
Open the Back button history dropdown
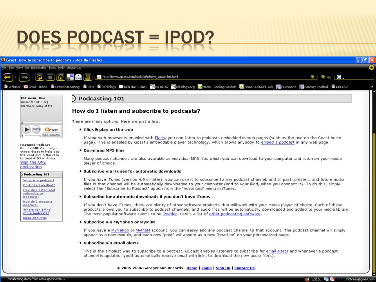16,77
